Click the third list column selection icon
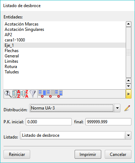The image size is (135, 163). pos(59,94)
